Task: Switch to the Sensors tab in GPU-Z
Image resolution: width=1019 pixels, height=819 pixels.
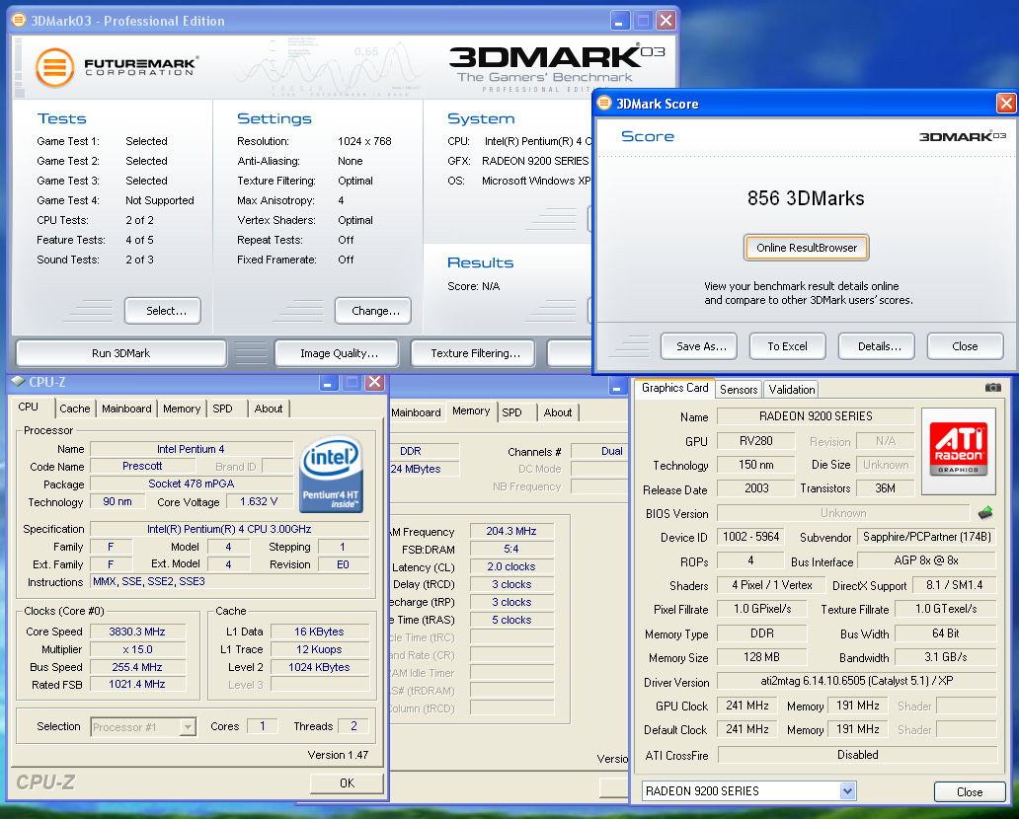Action: [x=739, y=390]
